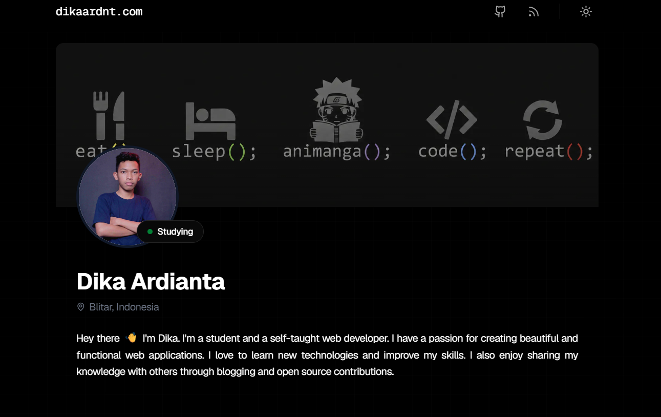Click the fork and knife eat icon
Image resolution: width=661 pixels, height=417 pixels.
tap(109, 115)
